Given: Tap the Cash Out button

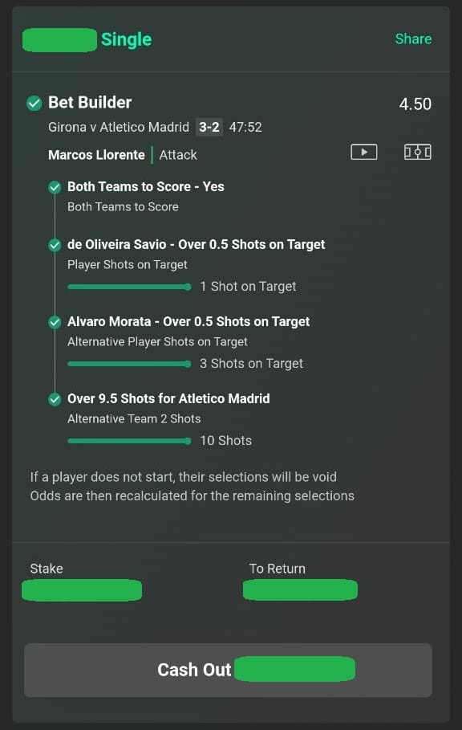Looking at the screenshot, I should [229, 670].
